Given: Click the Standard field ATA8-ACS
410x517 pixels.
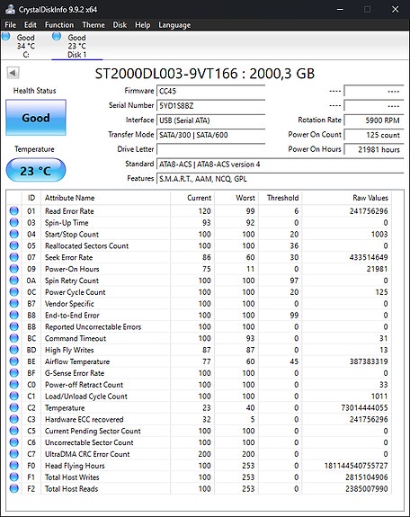Looking at the screenshot, I should click(x=280, y=164).
